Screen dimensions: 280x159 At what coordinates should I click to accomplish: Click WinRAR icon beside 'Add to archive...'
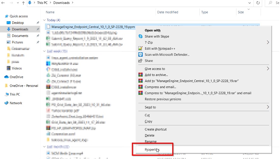click(140, 75)
